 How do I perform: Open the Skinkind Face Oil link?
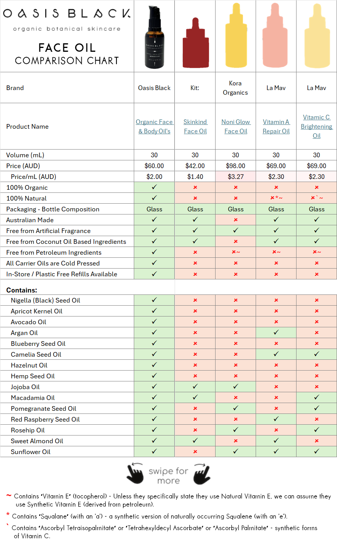[195, 126]
